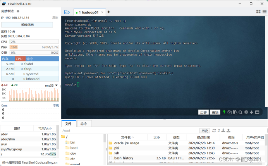
Task: Select the dev folder in tree
Action: coord(71,154)
